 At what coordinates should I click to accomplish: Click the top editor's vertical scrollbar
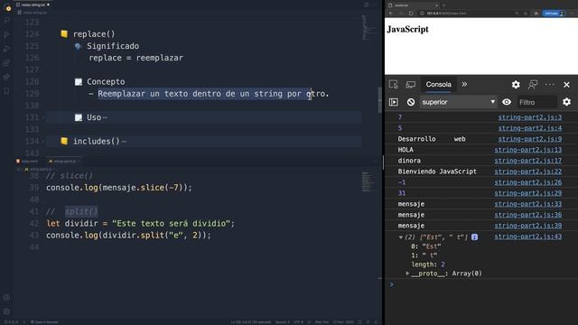(380, 99)
